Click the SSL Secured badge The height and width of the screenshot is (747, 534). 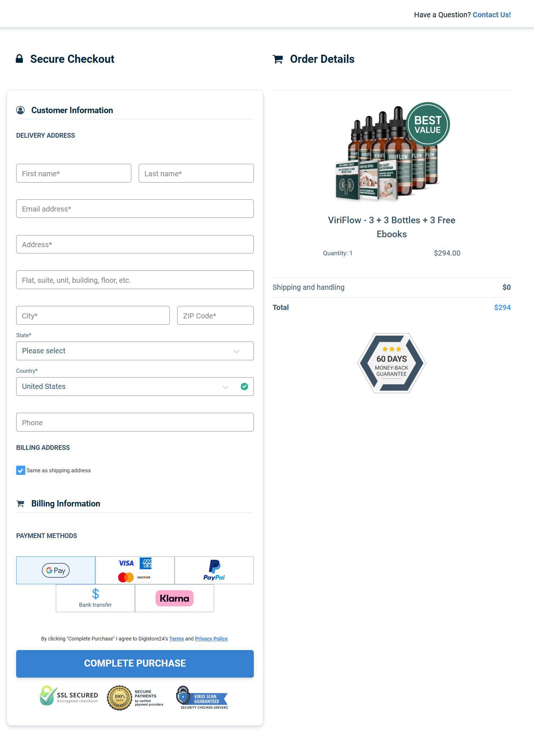pos(69,696)
